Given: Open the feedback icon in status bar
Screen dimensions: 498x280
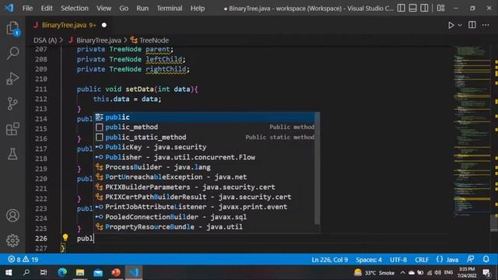Looking at the screenshot, I should click(x=470, y=259).
